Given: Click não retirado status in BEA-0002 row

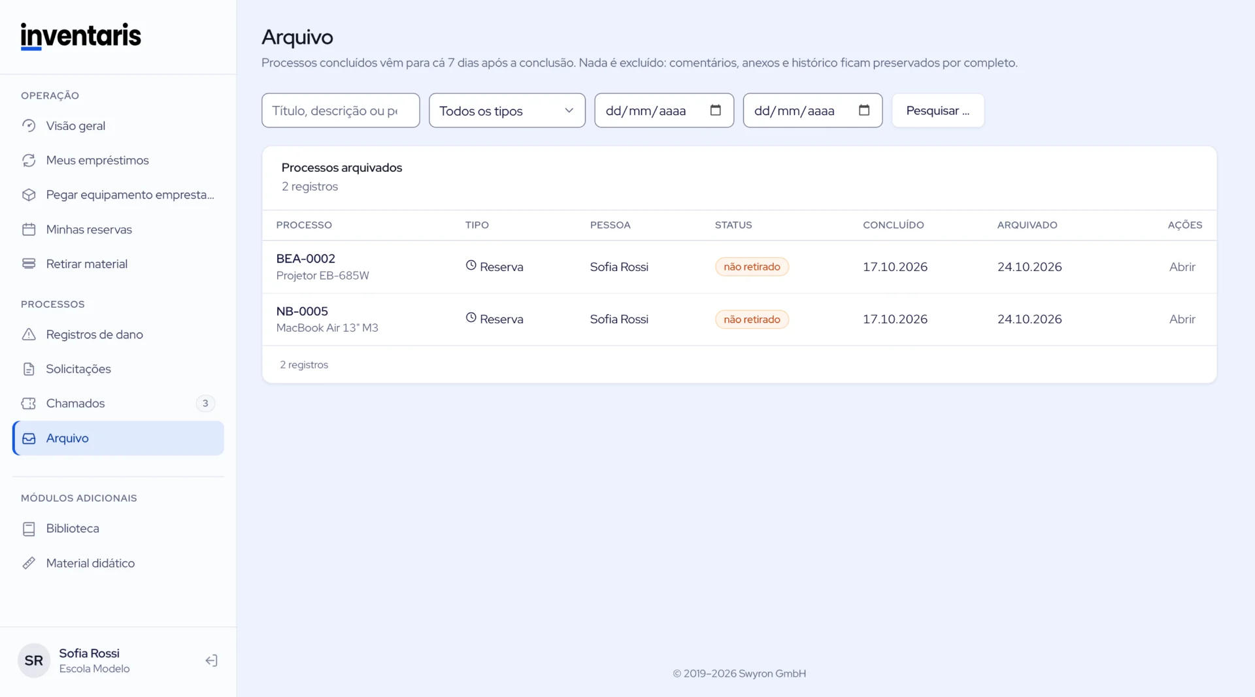Looking at the screenshot, I should pyautogui.click(x=752, y=267).
